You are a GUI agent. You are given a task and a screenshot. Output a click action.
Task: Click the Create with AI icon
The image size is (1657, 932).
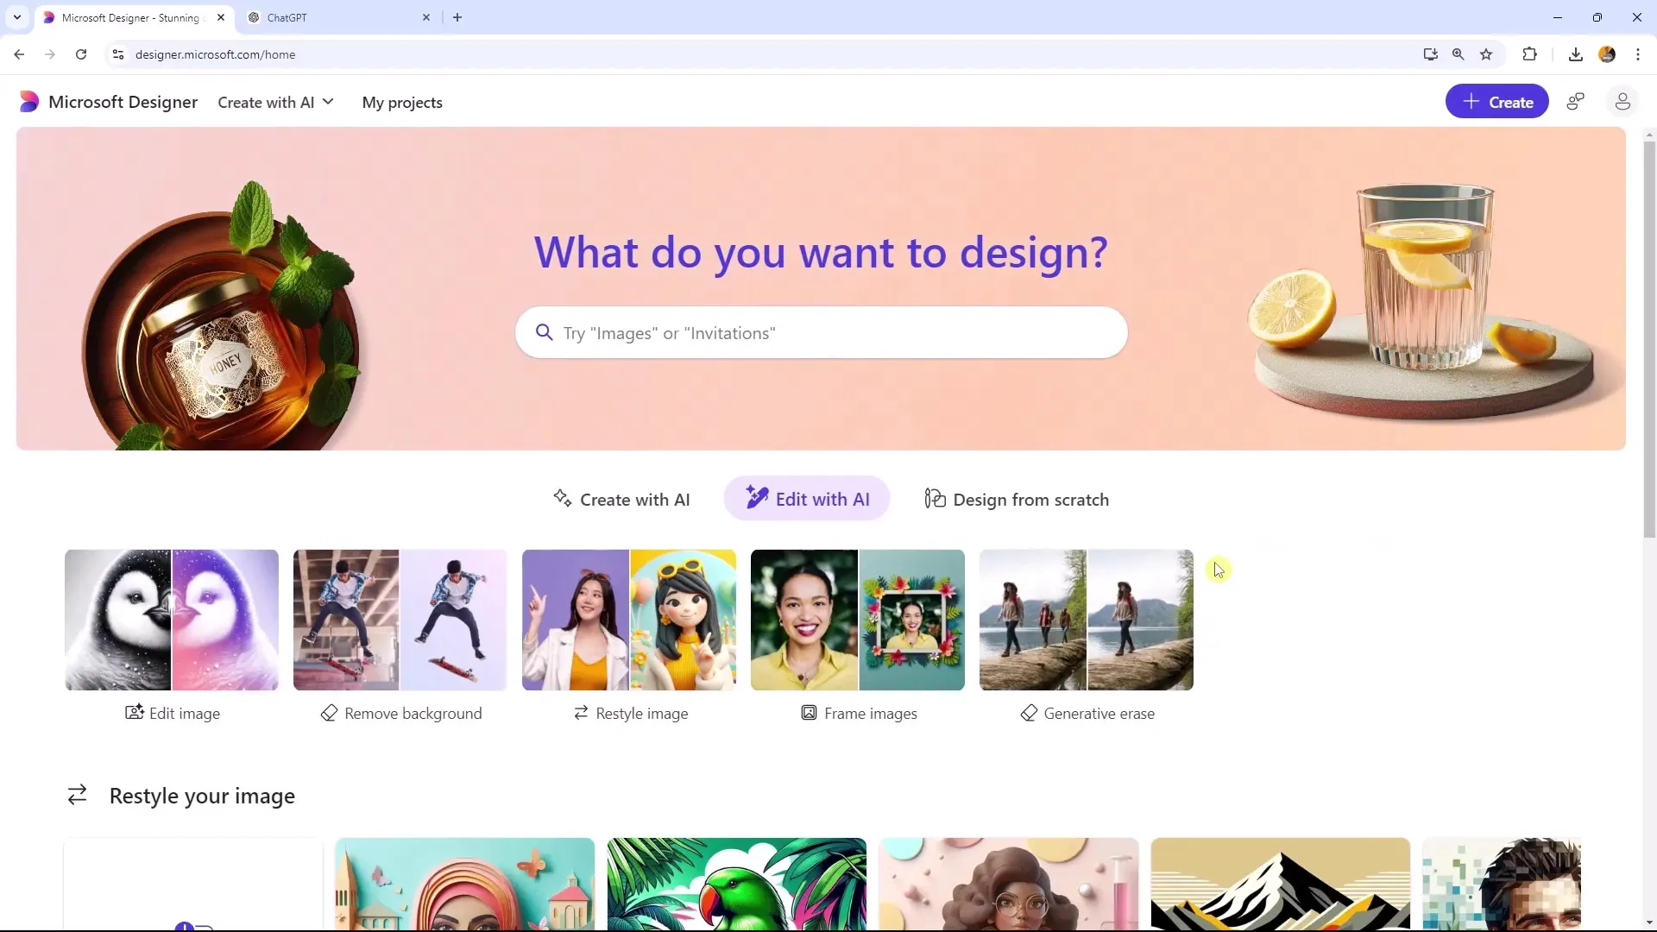point(562,499)
